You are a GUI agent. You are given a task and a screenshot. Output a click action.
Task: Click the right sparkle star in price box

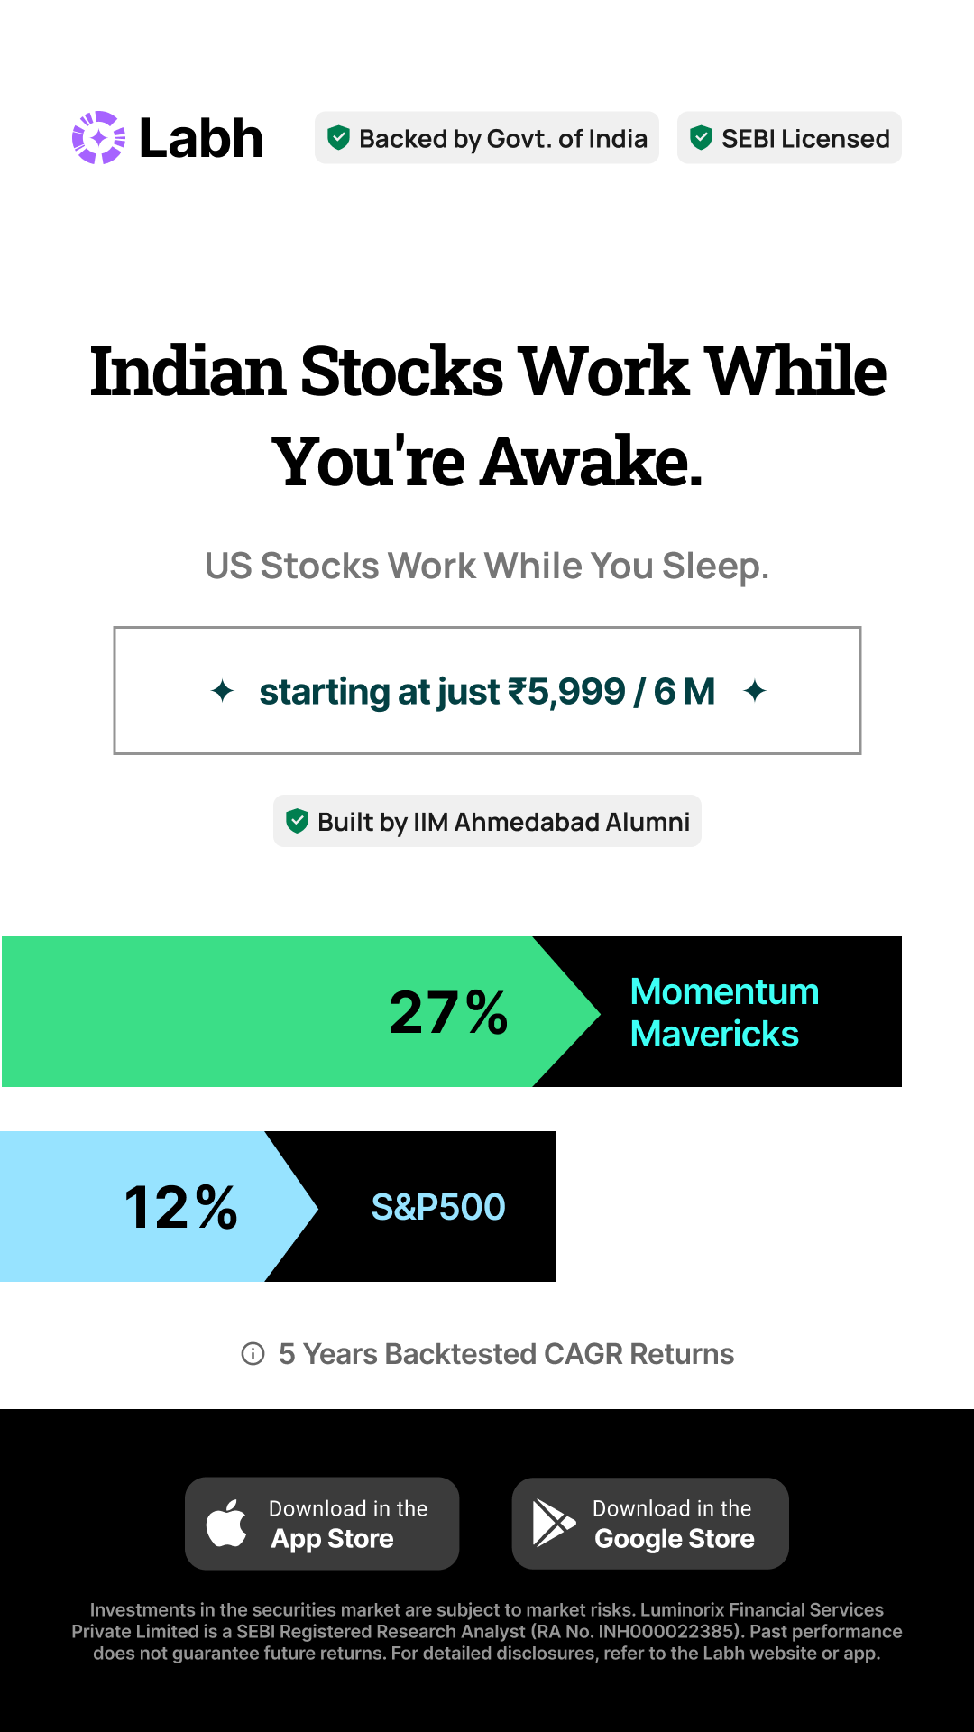[755, 692]
